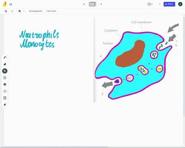185x148 pixels.
Task: Select the Circle shape tool
Action: [x=5, y=91]
